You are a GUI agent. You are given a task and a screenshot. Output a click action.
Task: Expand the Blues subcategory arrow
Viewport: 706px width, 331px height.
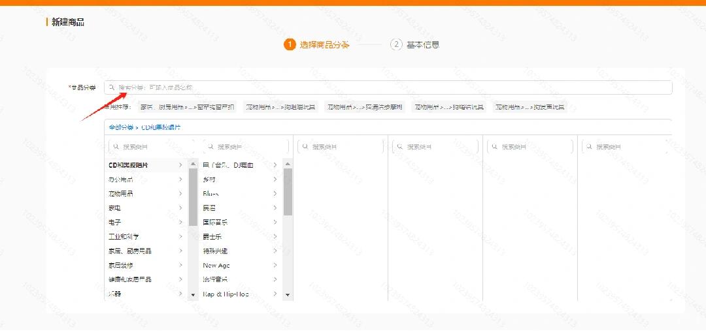275,194
